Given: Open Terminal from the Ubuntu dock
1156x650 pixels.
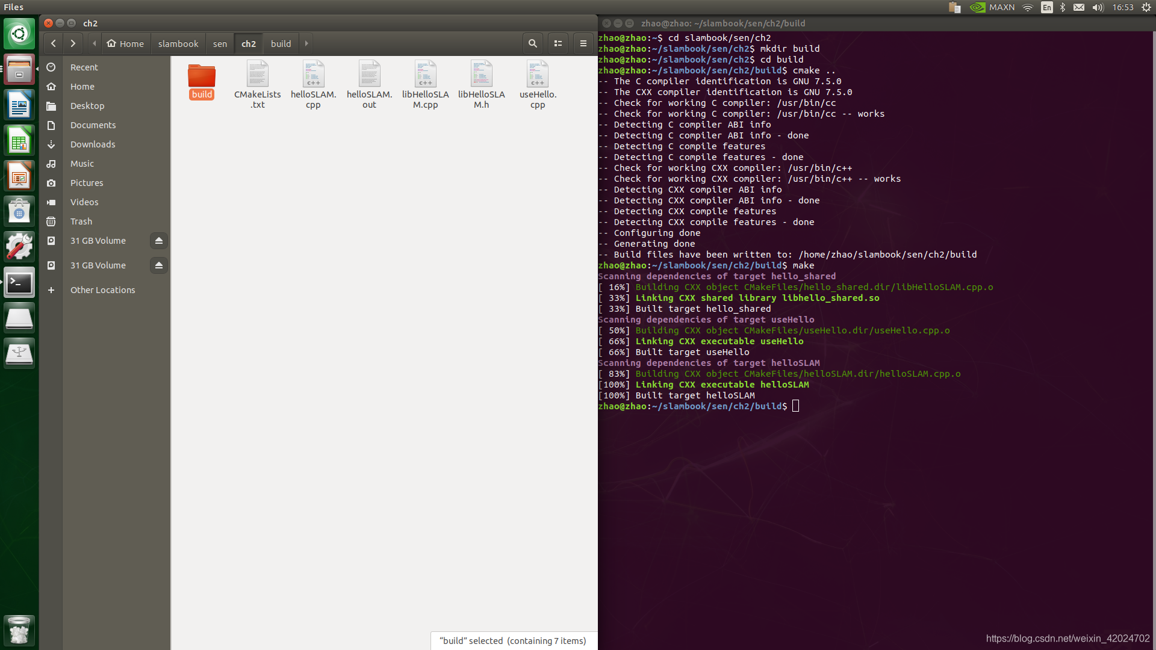Looking at the screenshot, I should (19, 282).
